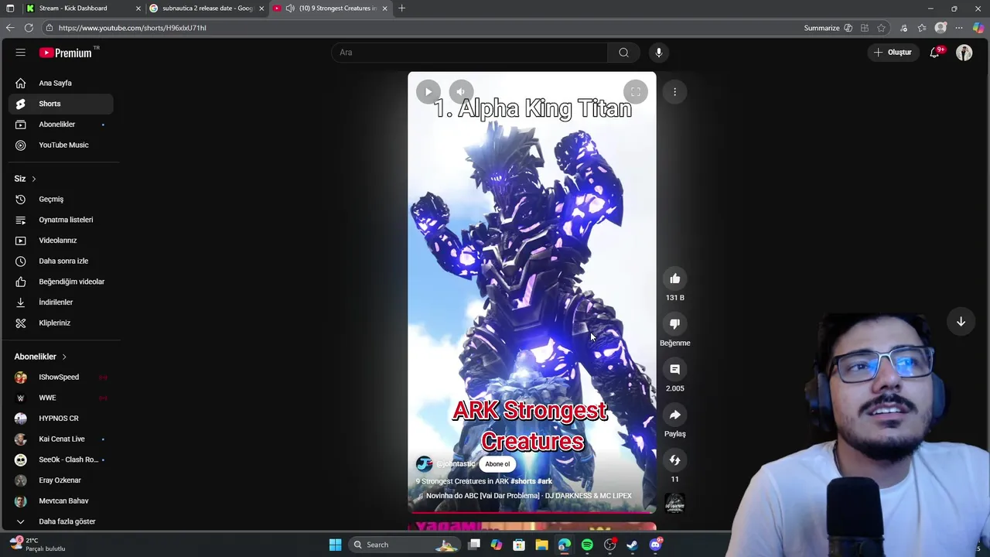Open Ana Sayfa in sidebar
This screenshot has width=990, height=557.
[60, 83]
